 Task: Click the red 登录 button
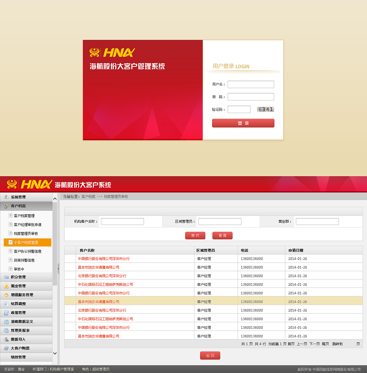click(x=243, y=123)
